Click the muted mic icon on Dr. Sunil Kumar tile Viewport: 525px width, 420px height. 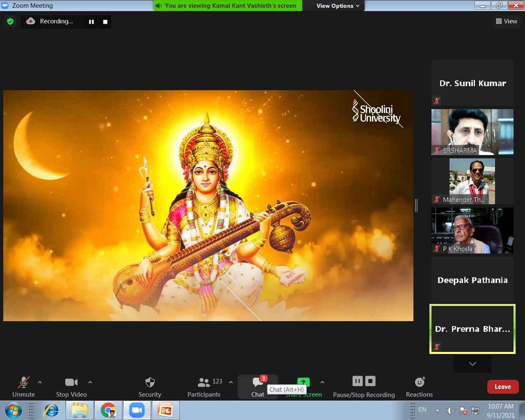click(x=437, y=100)
